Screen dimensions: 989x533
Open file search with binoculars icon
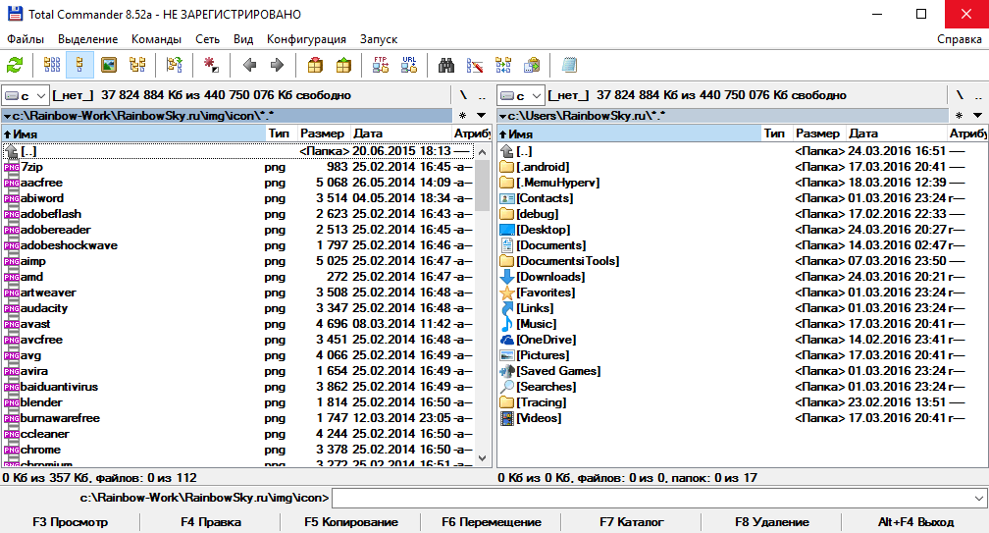click(446, 65)
